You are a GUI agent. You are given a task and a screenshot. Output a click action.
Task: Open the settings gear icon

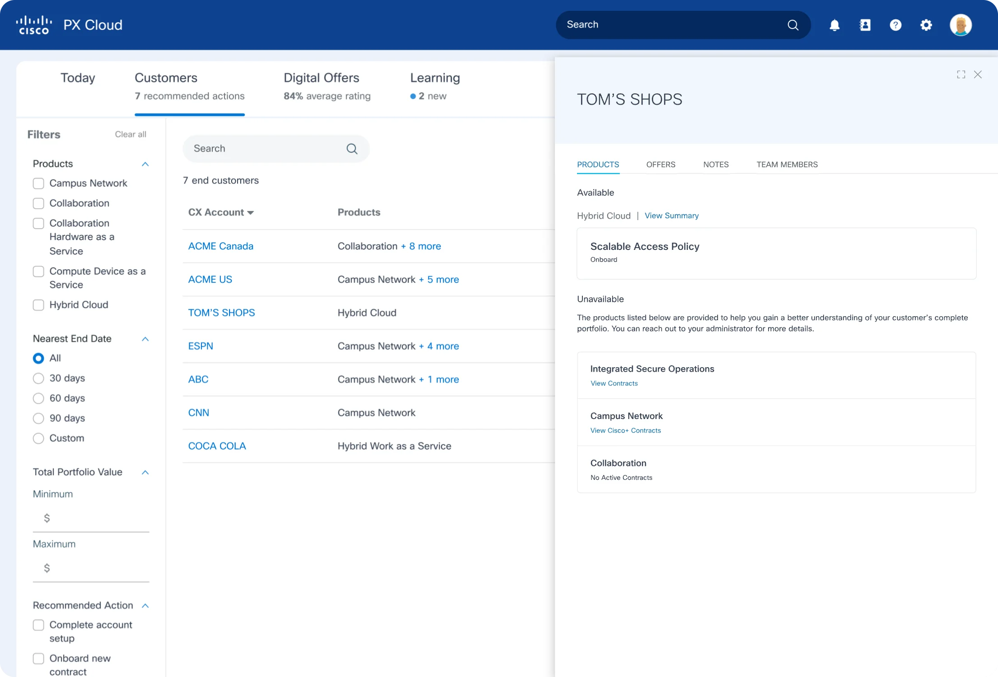(926, 25)
